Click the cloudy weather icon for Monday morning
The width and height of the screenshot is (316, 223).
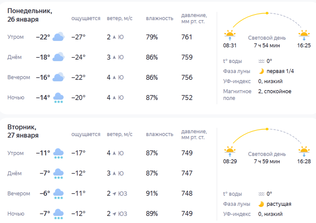58,37
